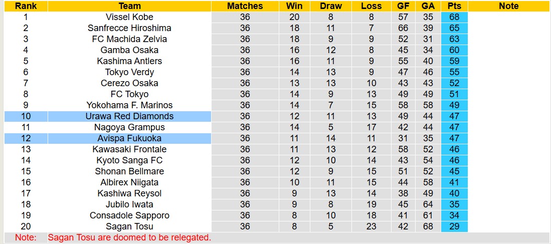Image resolution: width=551 pixels, height=244 pixels.
Task: Select the Yokohama F. Marinos entry
Action: tap(129, 105)
